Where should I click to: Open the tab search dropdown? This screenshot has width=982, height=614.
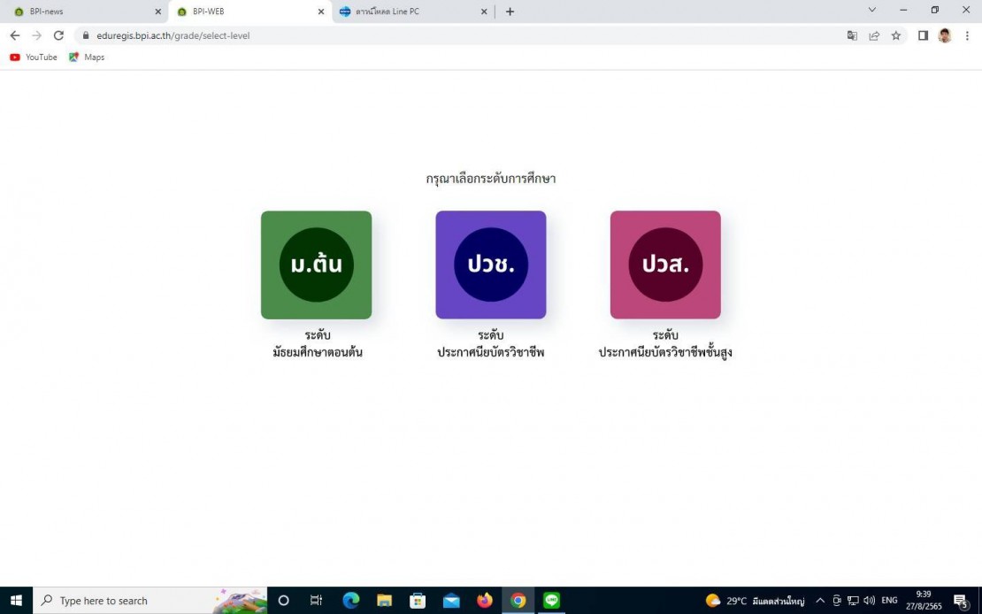click(x=871, y=10)
